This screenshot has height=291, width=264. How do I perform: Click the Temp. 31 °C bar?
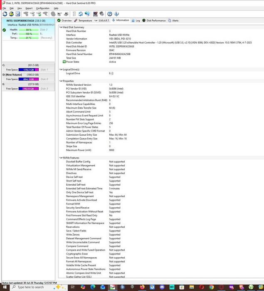coord(29,38)
